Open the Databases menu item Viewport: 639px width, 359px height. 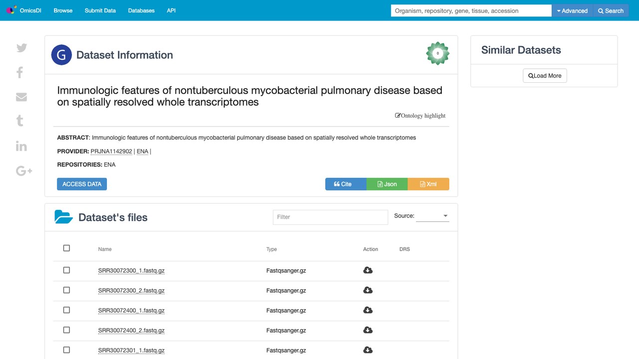(141, 10)
